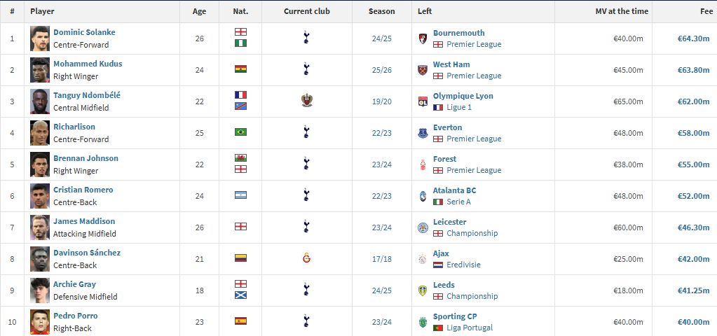Sort table by Fee column header
This screenshot has height=336, width=717.
(706, 11)
